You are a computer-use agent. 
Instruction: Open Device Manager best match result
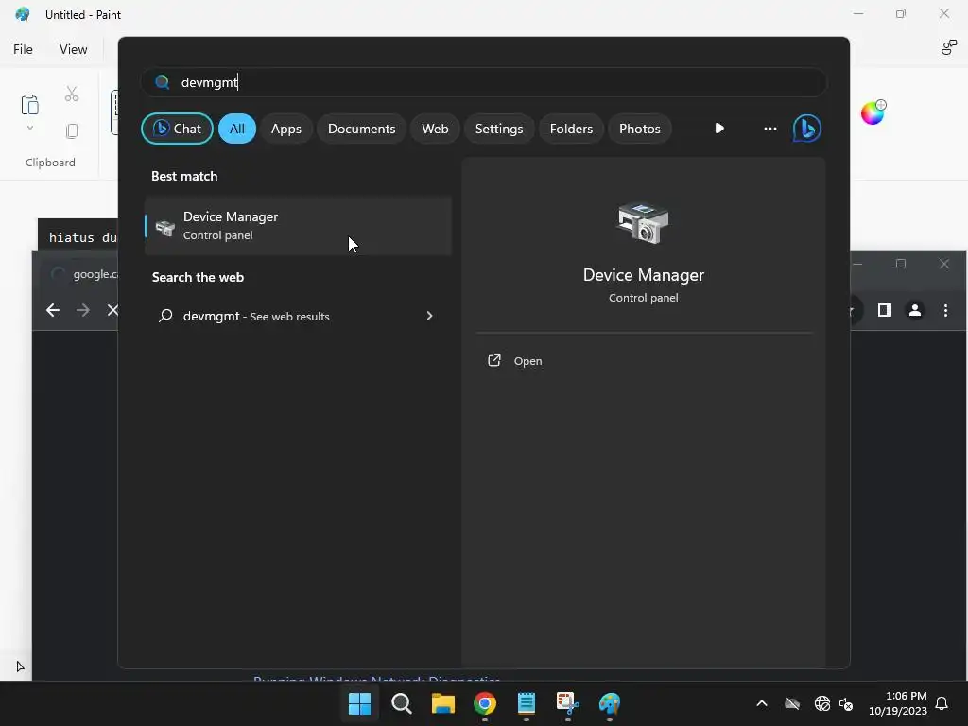pos(298,226)
